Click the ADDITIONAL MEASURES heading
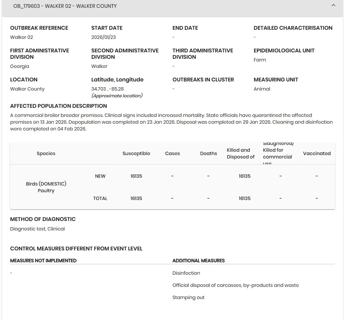 click(198, 261)
